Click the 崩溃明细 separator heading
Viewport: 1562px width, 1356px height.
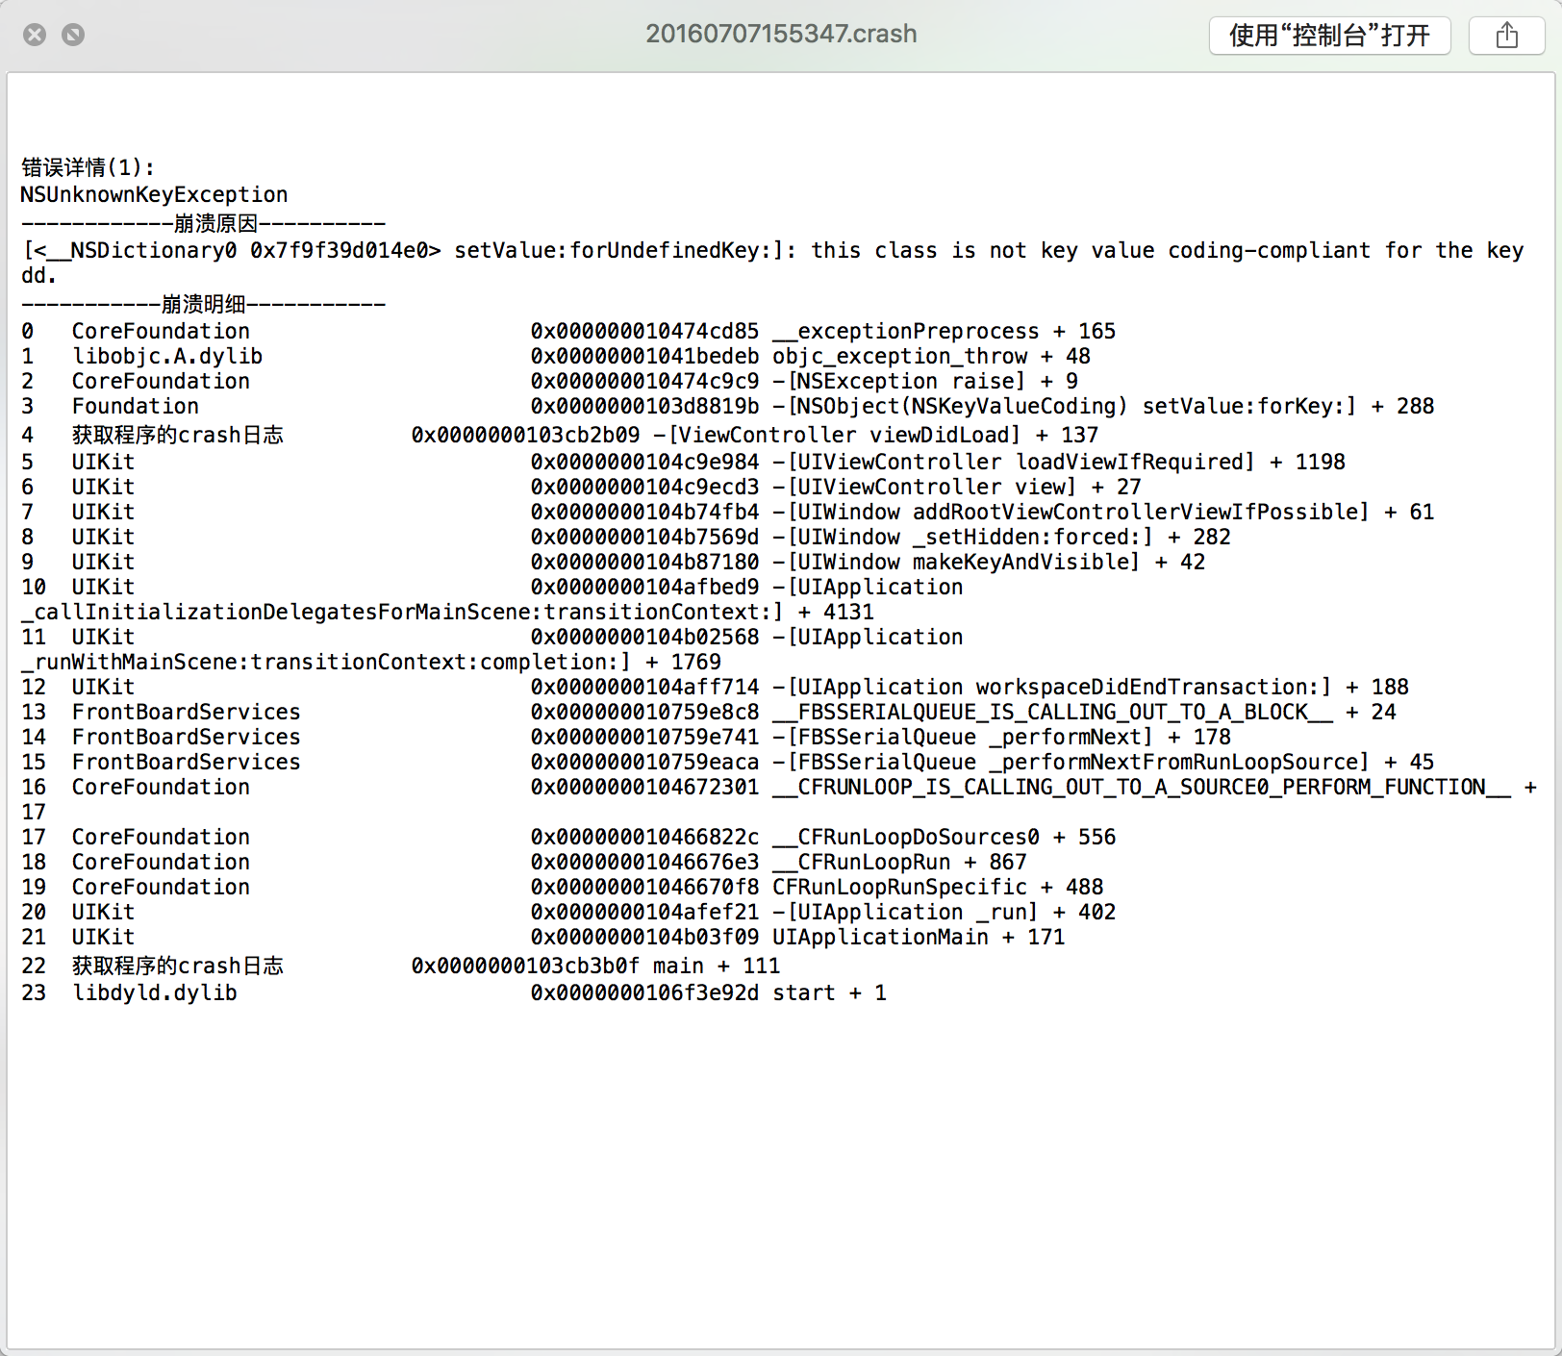[203, 304]
